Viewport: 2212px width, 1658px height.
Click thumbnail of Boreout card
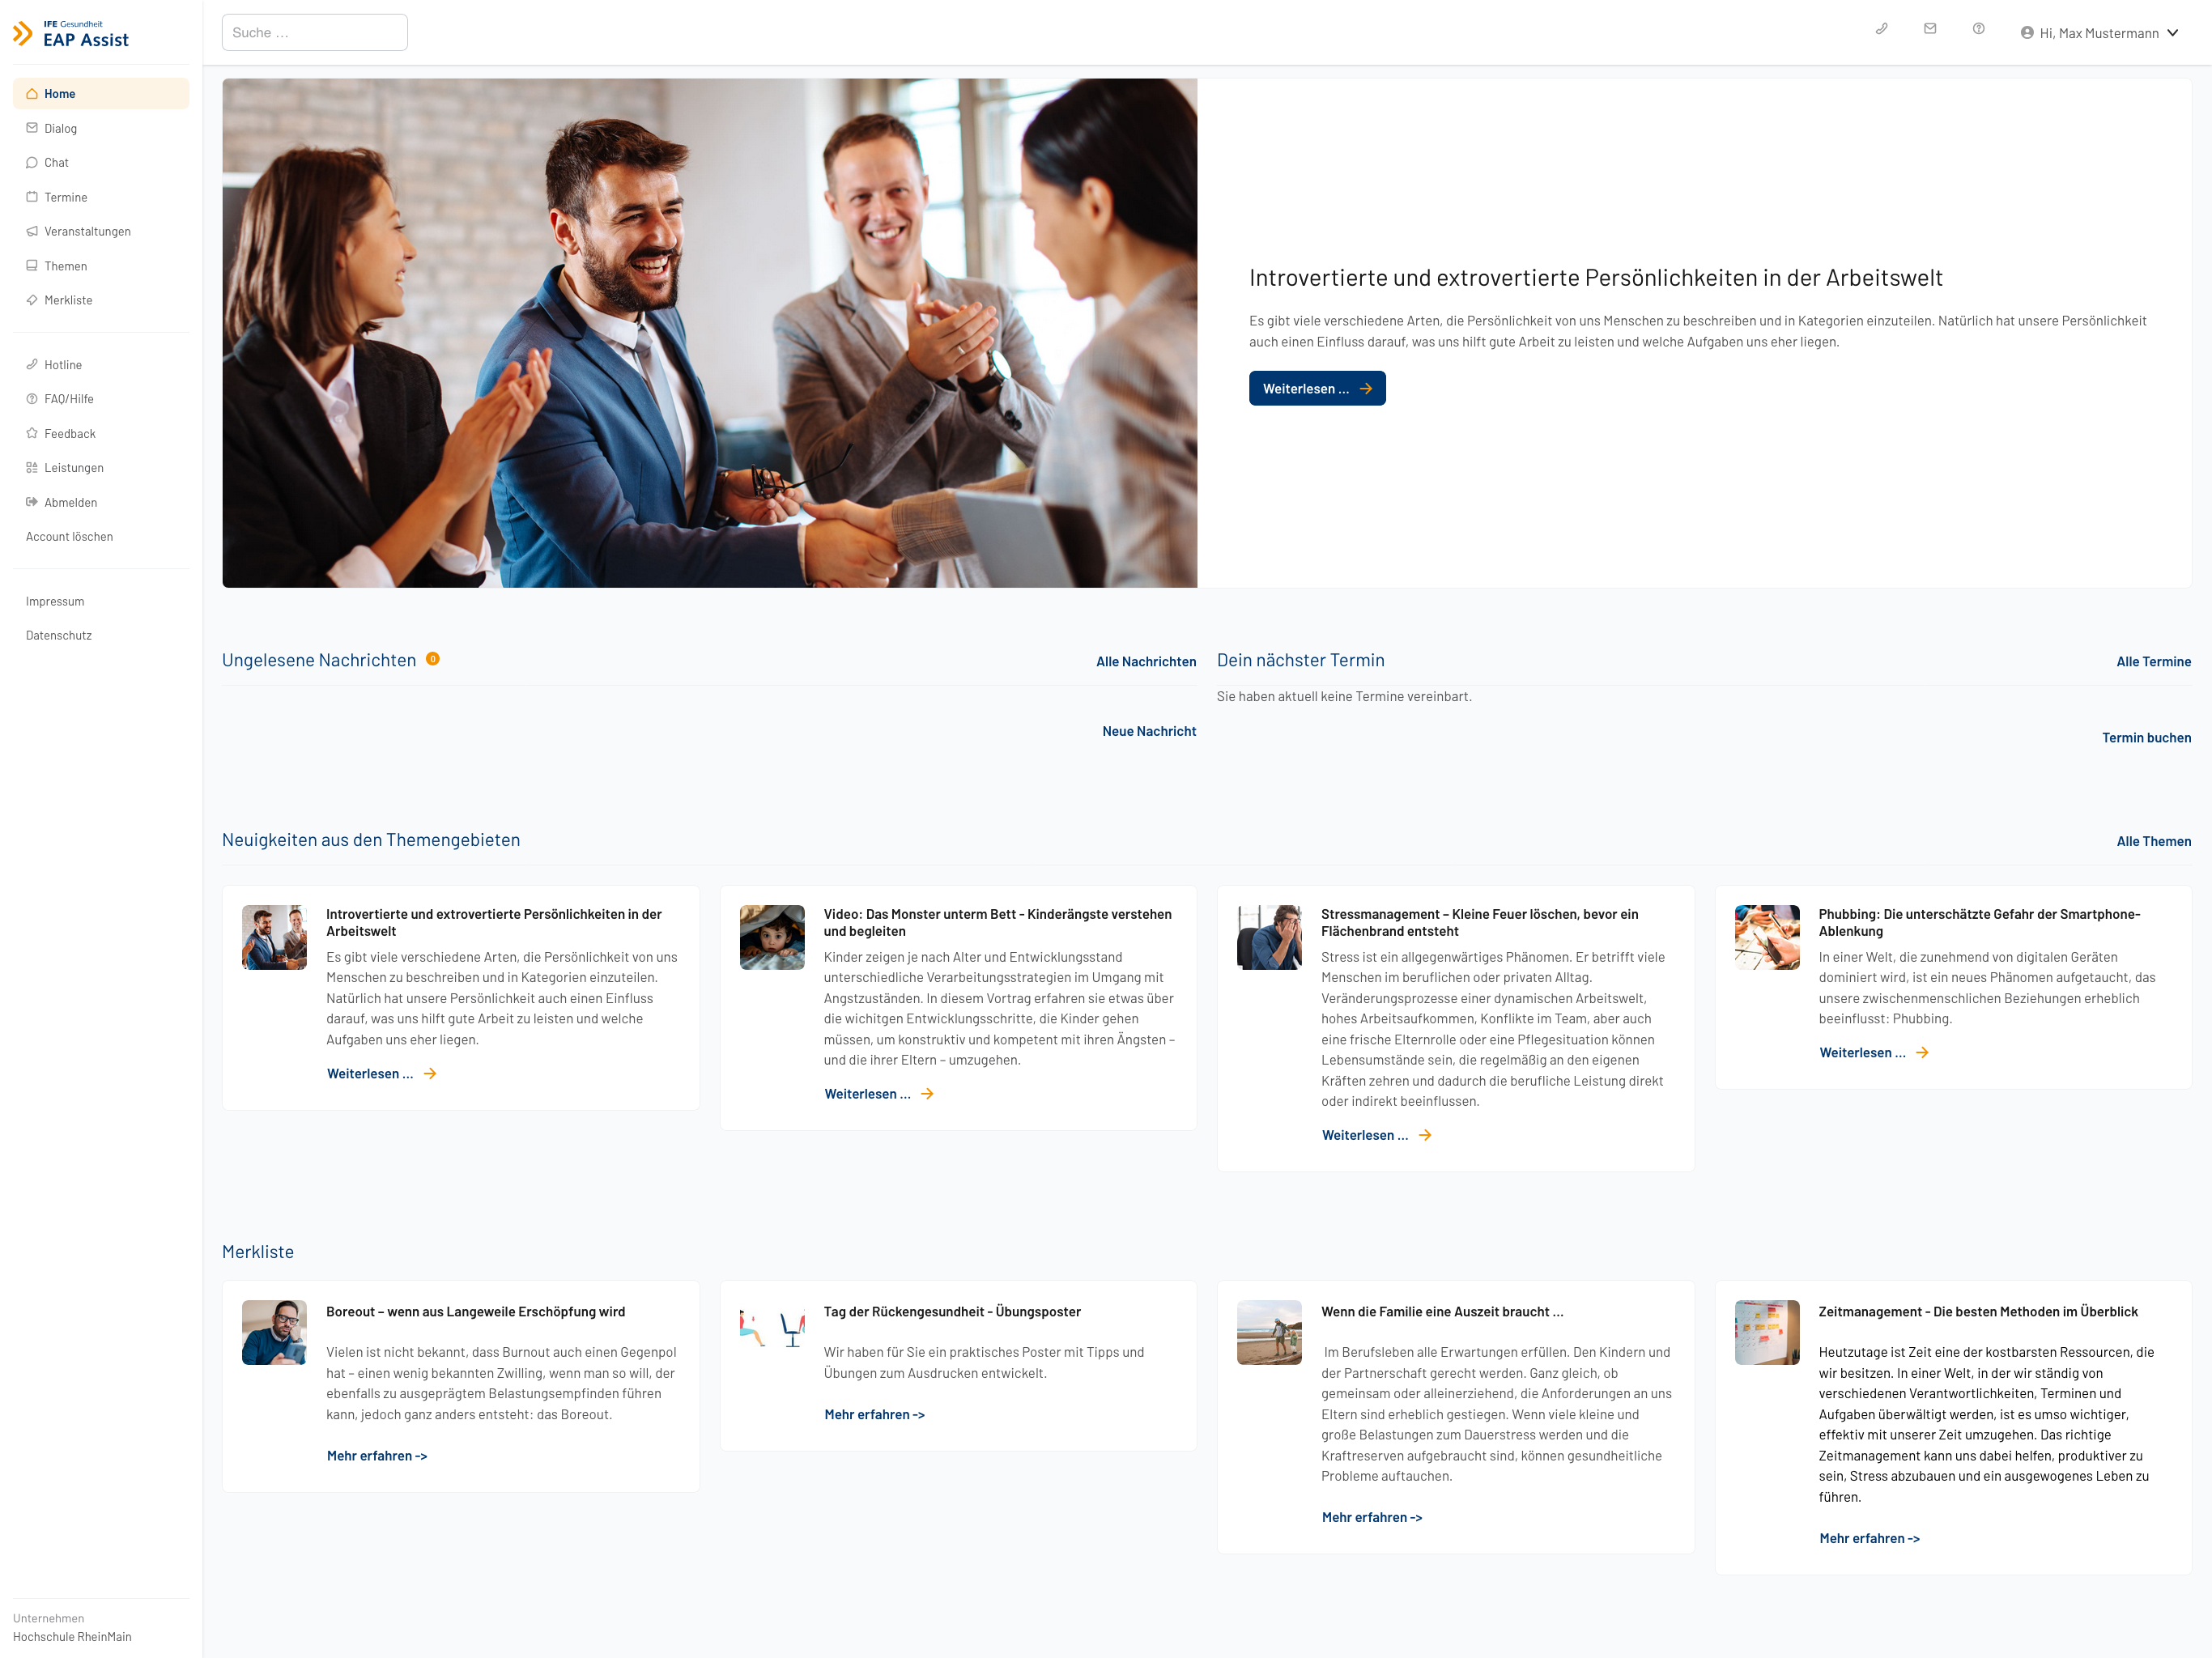[x=274, y=1332]
